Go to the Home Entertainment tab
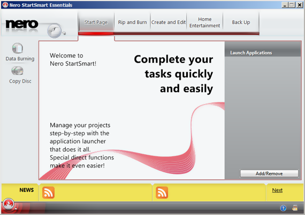 (x=204, y=22)
